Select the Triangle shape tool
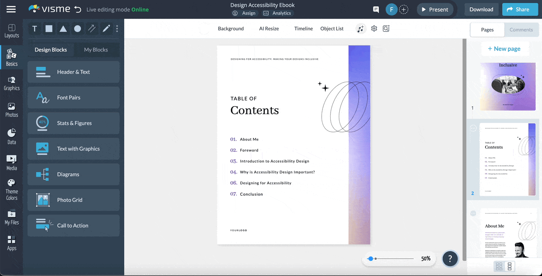 click(x=63, y=28)
